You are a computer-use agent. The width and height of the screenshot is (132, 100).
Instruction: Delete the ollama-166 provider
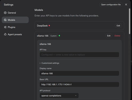click(x=117, y=36)
